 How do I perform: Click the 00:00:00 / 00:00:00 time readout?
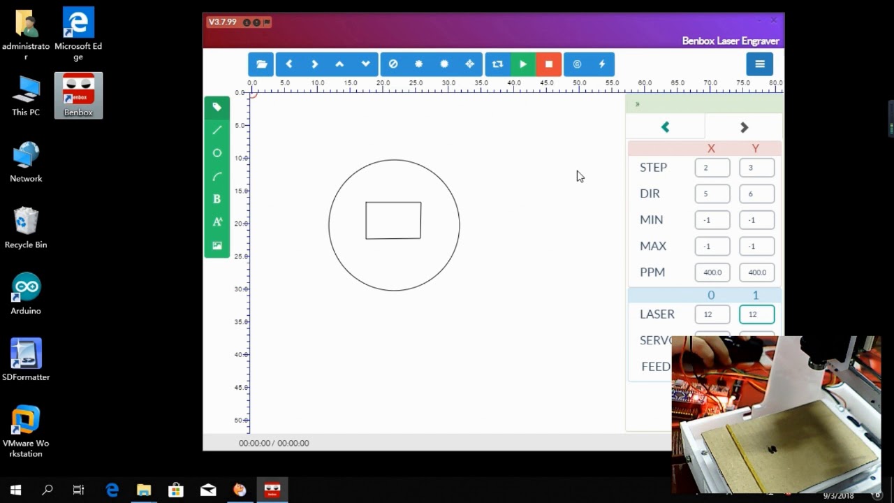pyautogui.click(x=274, y=443)
